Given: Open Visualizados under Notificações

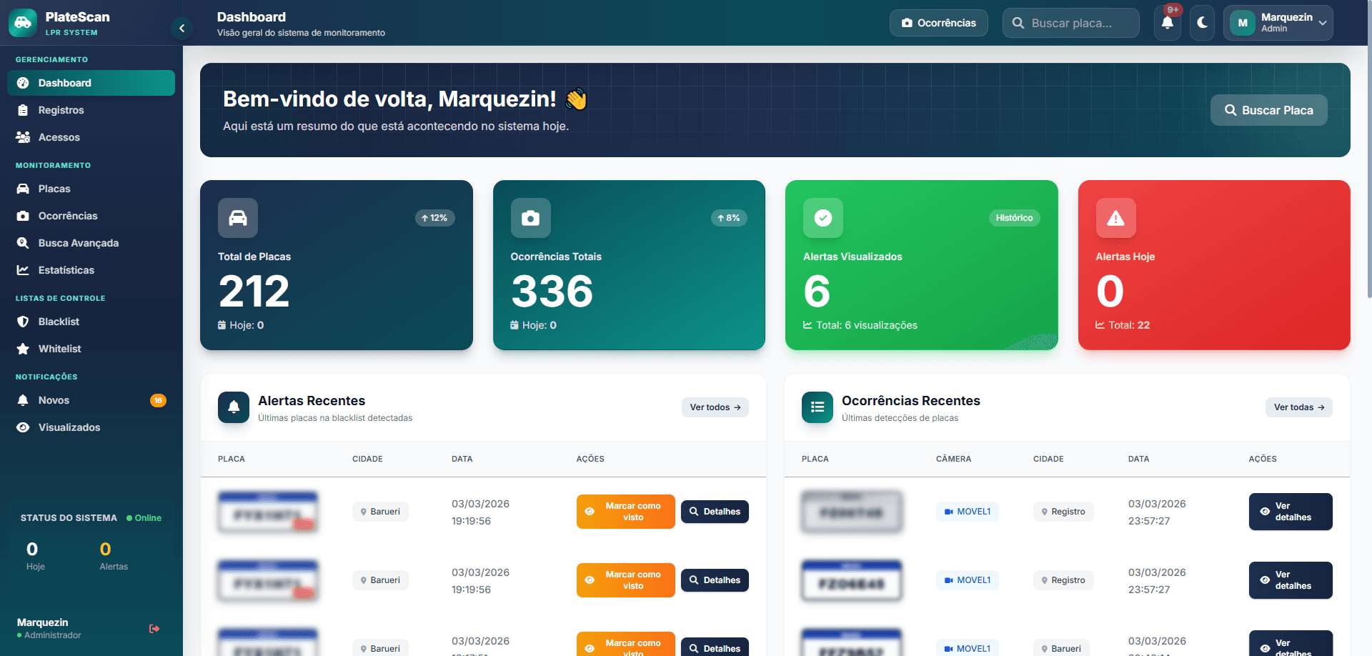Looking at the screenshot, I should point(24,427).
